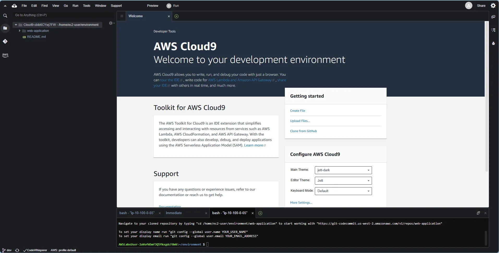Click the user avatar A icon

[x=468, y=5]
